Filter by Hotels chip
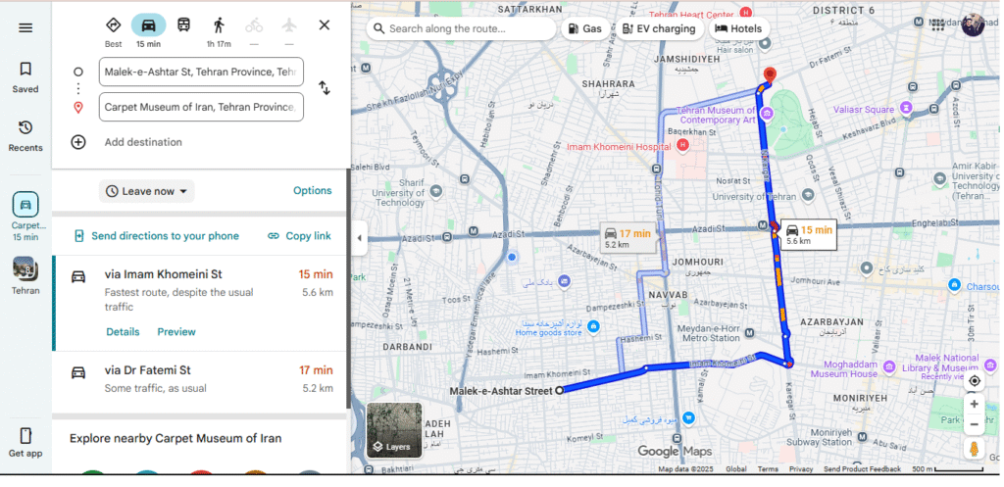The height and width of the screenshot is (487, 1004). coord(738,28)
